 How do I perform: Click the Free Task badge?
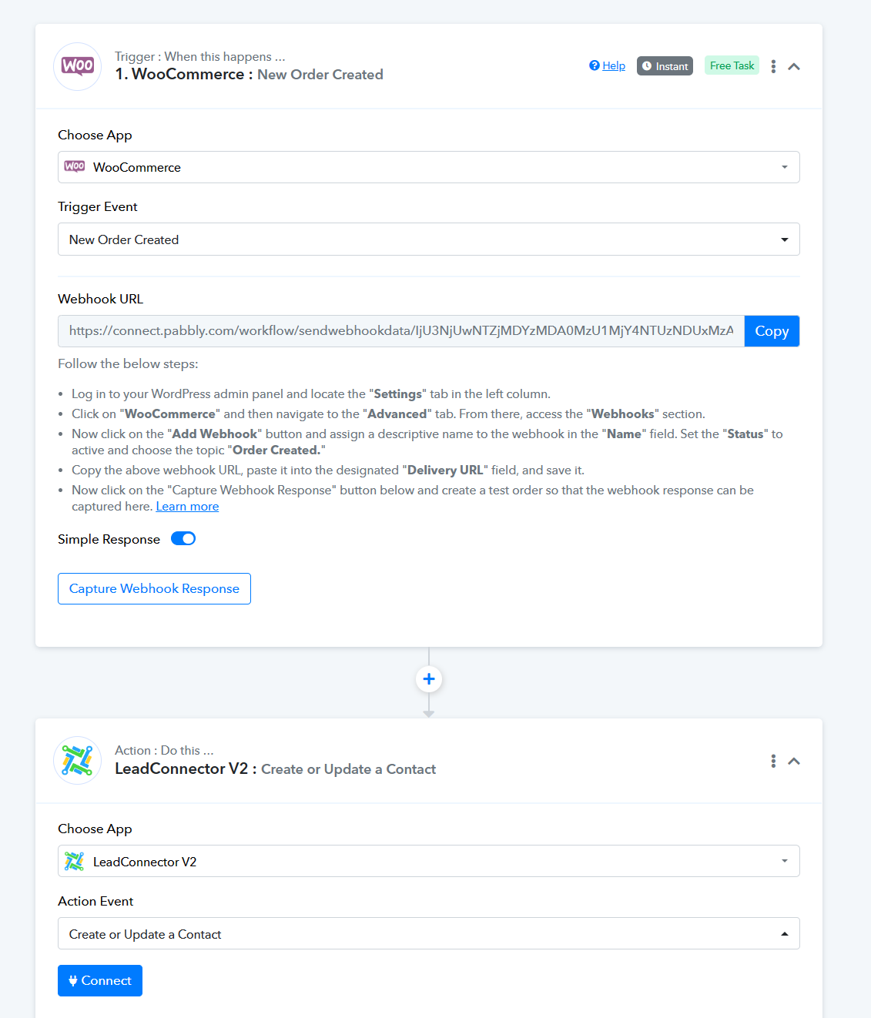click(732, 65)
